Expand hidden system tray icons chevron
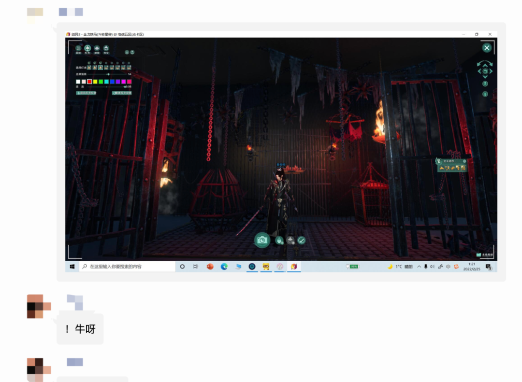The image size is (522, 382). [419, 267]
